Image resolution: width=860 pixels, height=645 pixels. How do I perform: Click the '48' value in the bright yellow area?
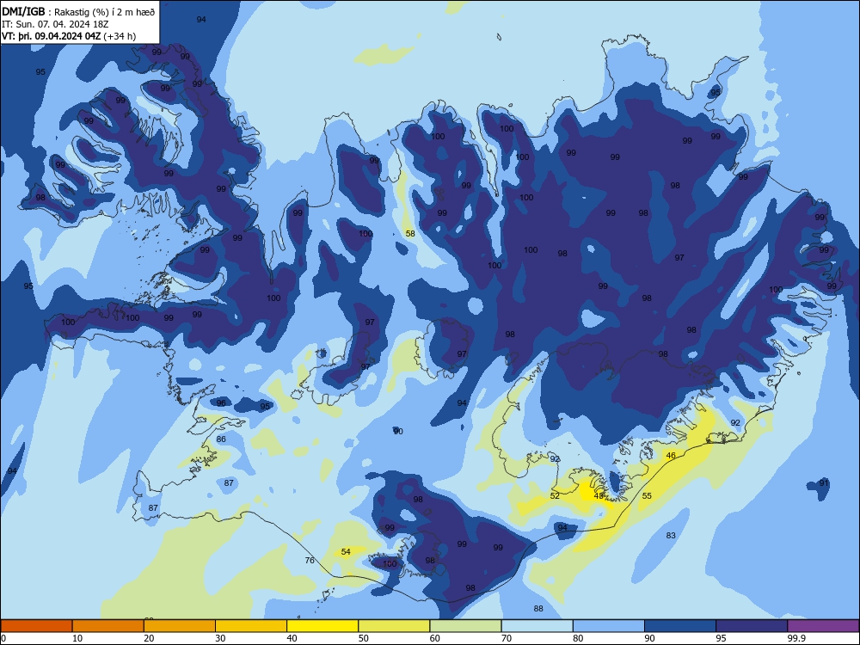coord(599,496)
